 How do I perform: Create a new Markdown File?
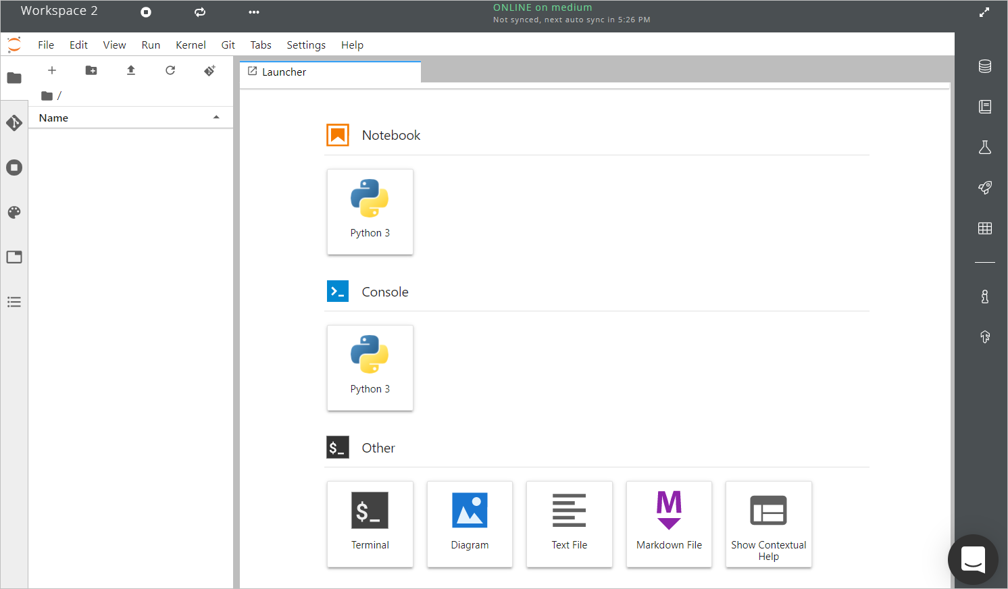669,524
